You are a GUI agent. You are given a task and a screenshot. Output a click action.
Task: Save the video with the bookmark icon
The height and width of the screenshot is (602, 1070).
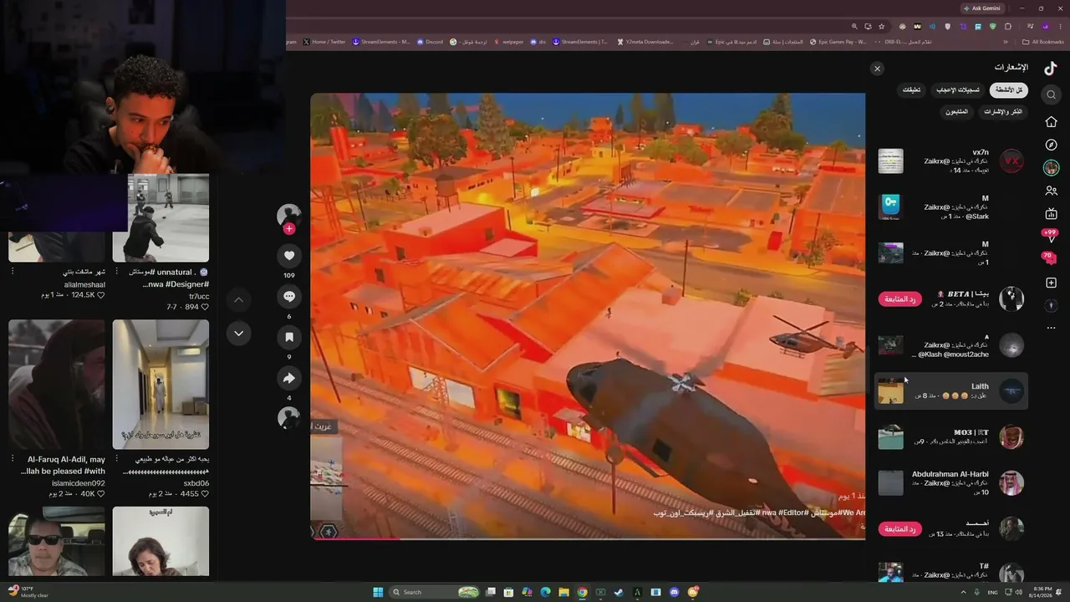(x=289, y=337)
